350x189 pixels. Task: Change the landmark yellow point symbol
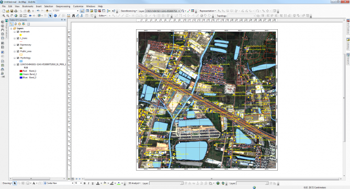[x=20, y=35]
